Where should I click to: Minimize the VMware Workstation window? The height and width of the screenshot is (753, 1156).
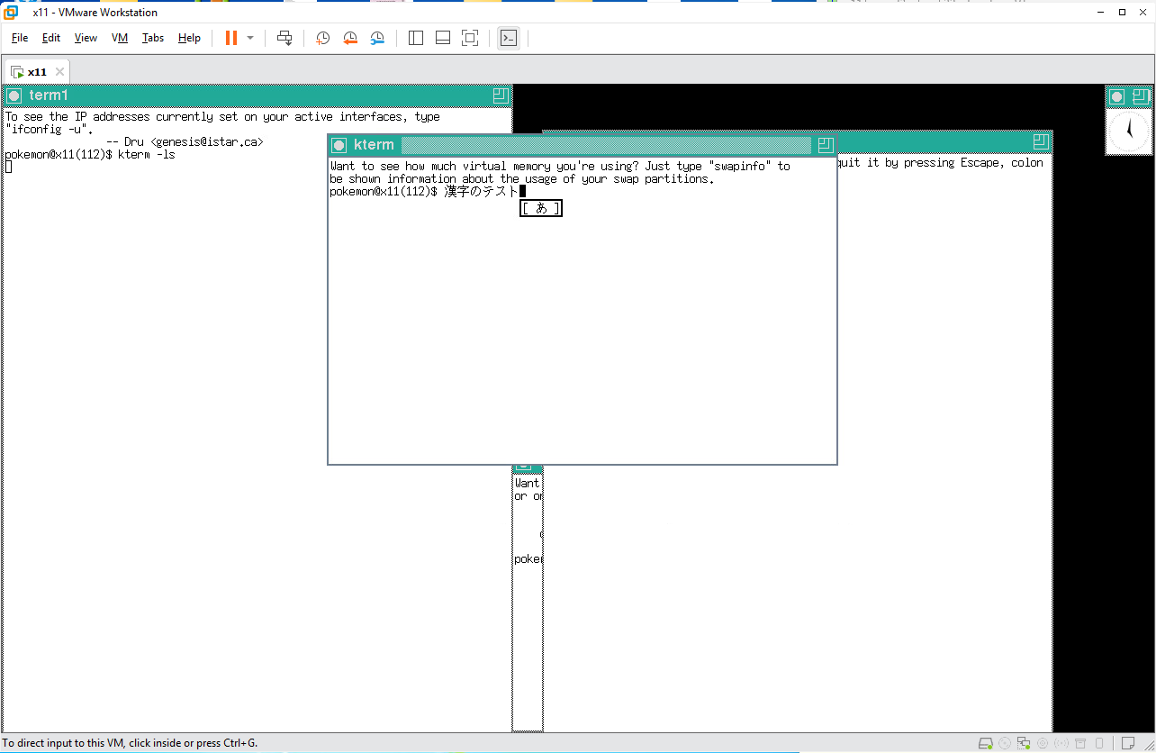pos(1101,12)
